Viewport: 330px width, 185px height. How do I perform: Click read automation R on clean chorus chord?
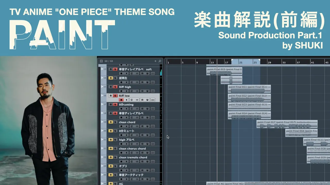coord(142,153)
